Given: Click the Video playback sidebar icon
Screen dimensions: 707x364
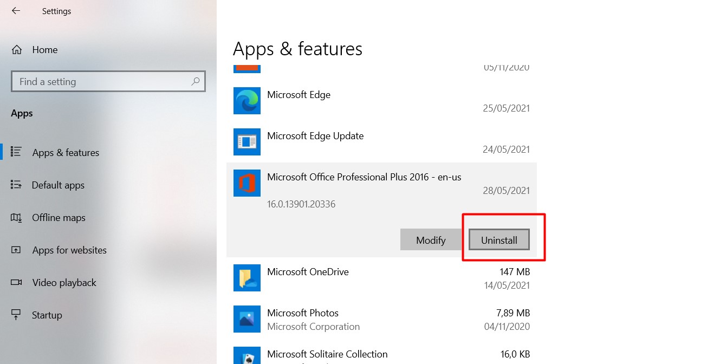Looking at the screenshot, I should pyautogui.click(x=17, y=282).
